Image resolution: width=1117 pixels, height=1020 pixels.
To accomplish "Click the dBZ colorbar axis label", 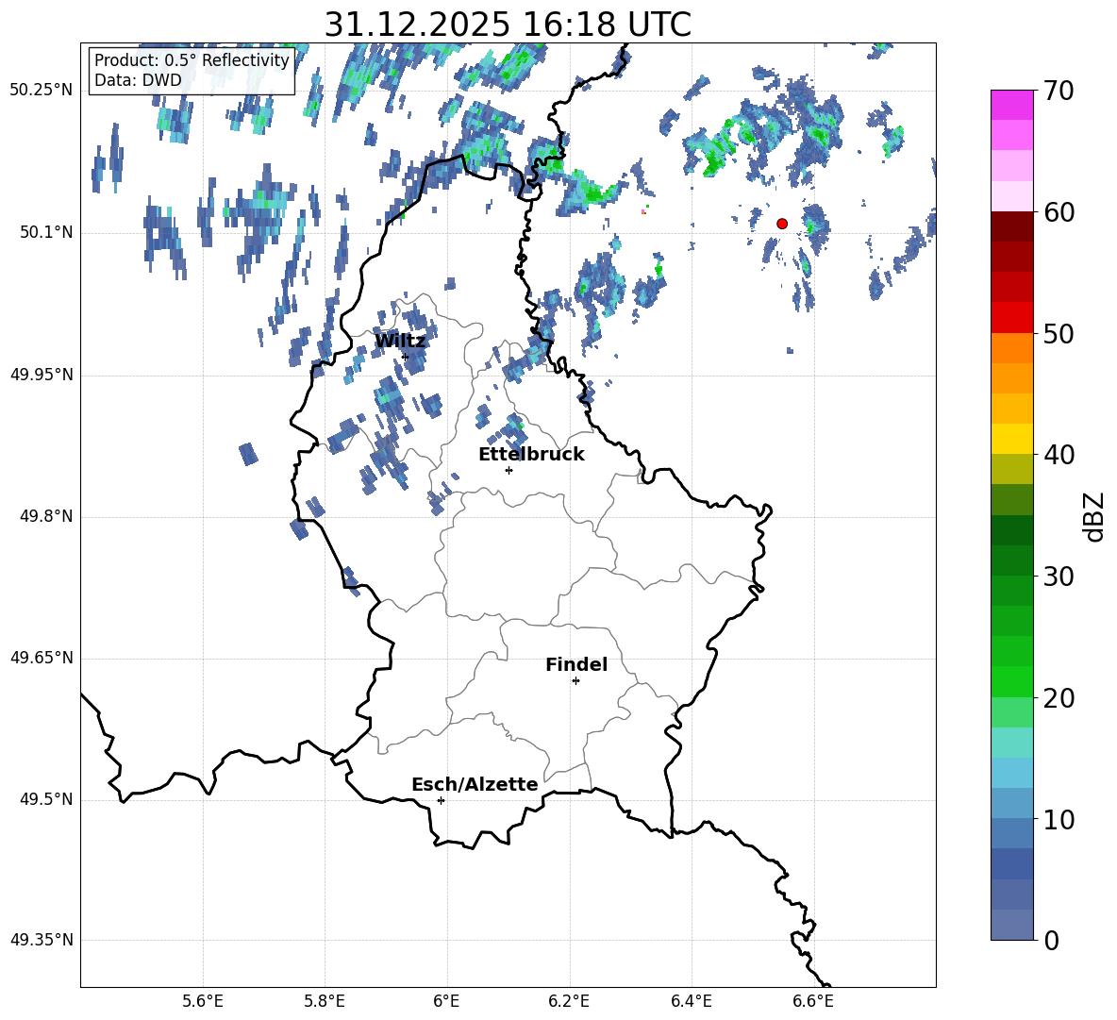I will click(1094, 516).
